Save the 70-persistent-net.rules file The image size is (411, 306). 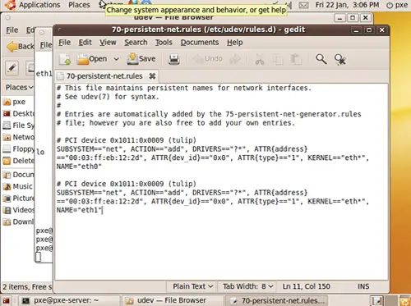point(141,59)
